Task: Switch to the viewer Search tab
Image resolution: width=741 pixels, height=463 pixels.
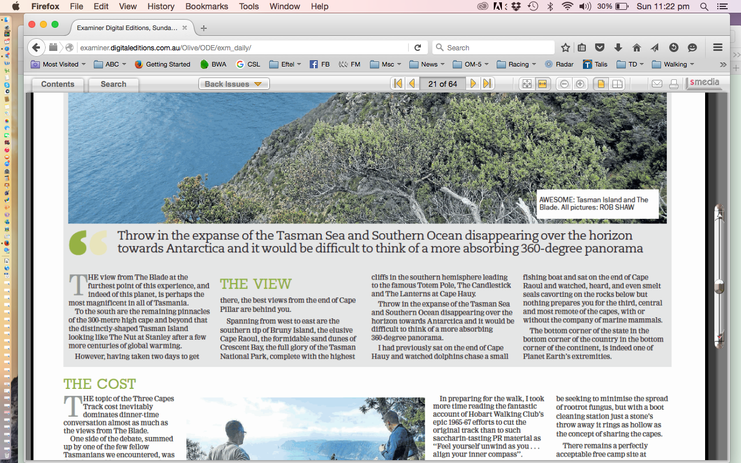Action: click(113, 84)
